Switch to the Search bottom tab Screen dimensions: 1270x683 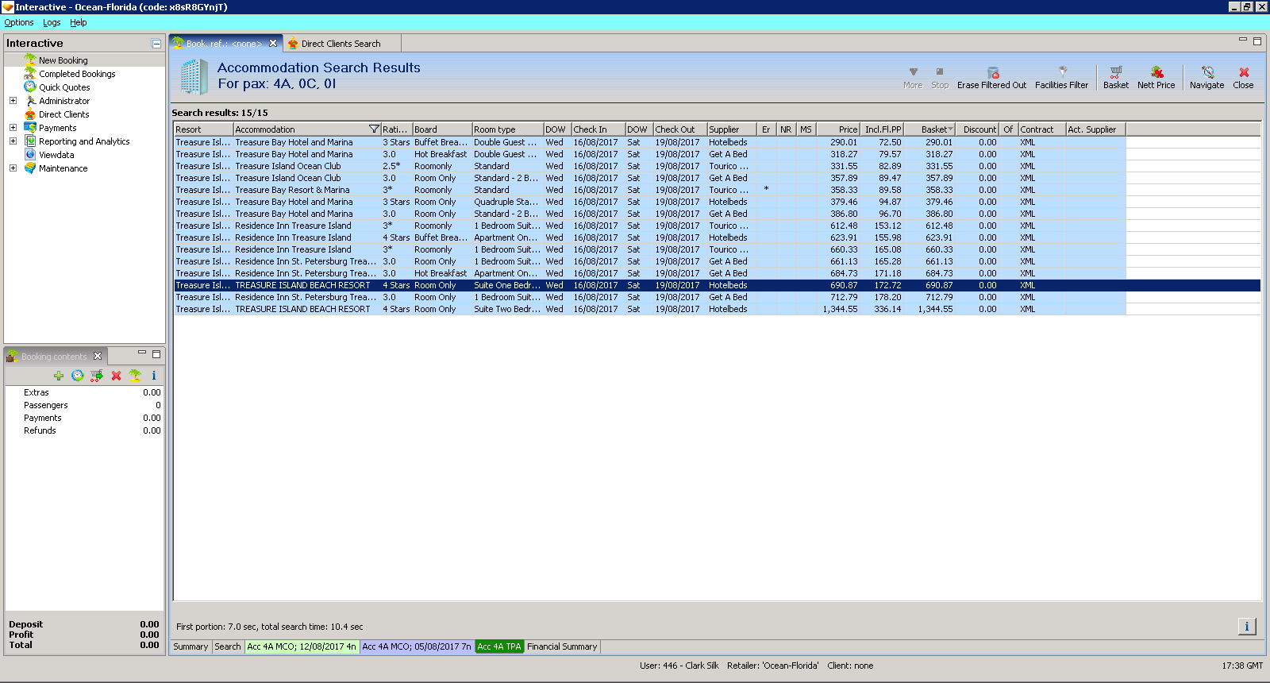click(x=228, y=646)
